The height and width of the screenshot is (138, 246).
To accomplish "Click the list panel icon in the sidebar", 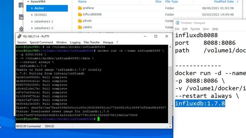I will coord(21,17).
